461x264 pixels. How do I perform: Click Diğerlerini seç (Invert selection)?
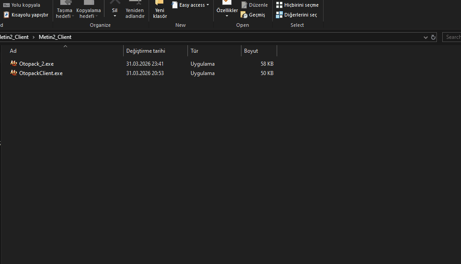(296, 15)
